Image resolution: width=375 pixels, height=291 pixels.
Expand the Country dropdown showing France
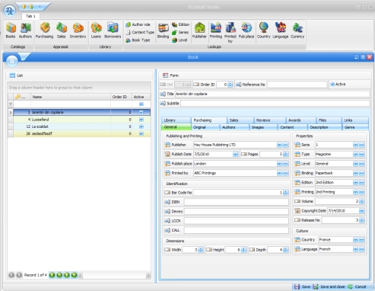coord(355,240)
